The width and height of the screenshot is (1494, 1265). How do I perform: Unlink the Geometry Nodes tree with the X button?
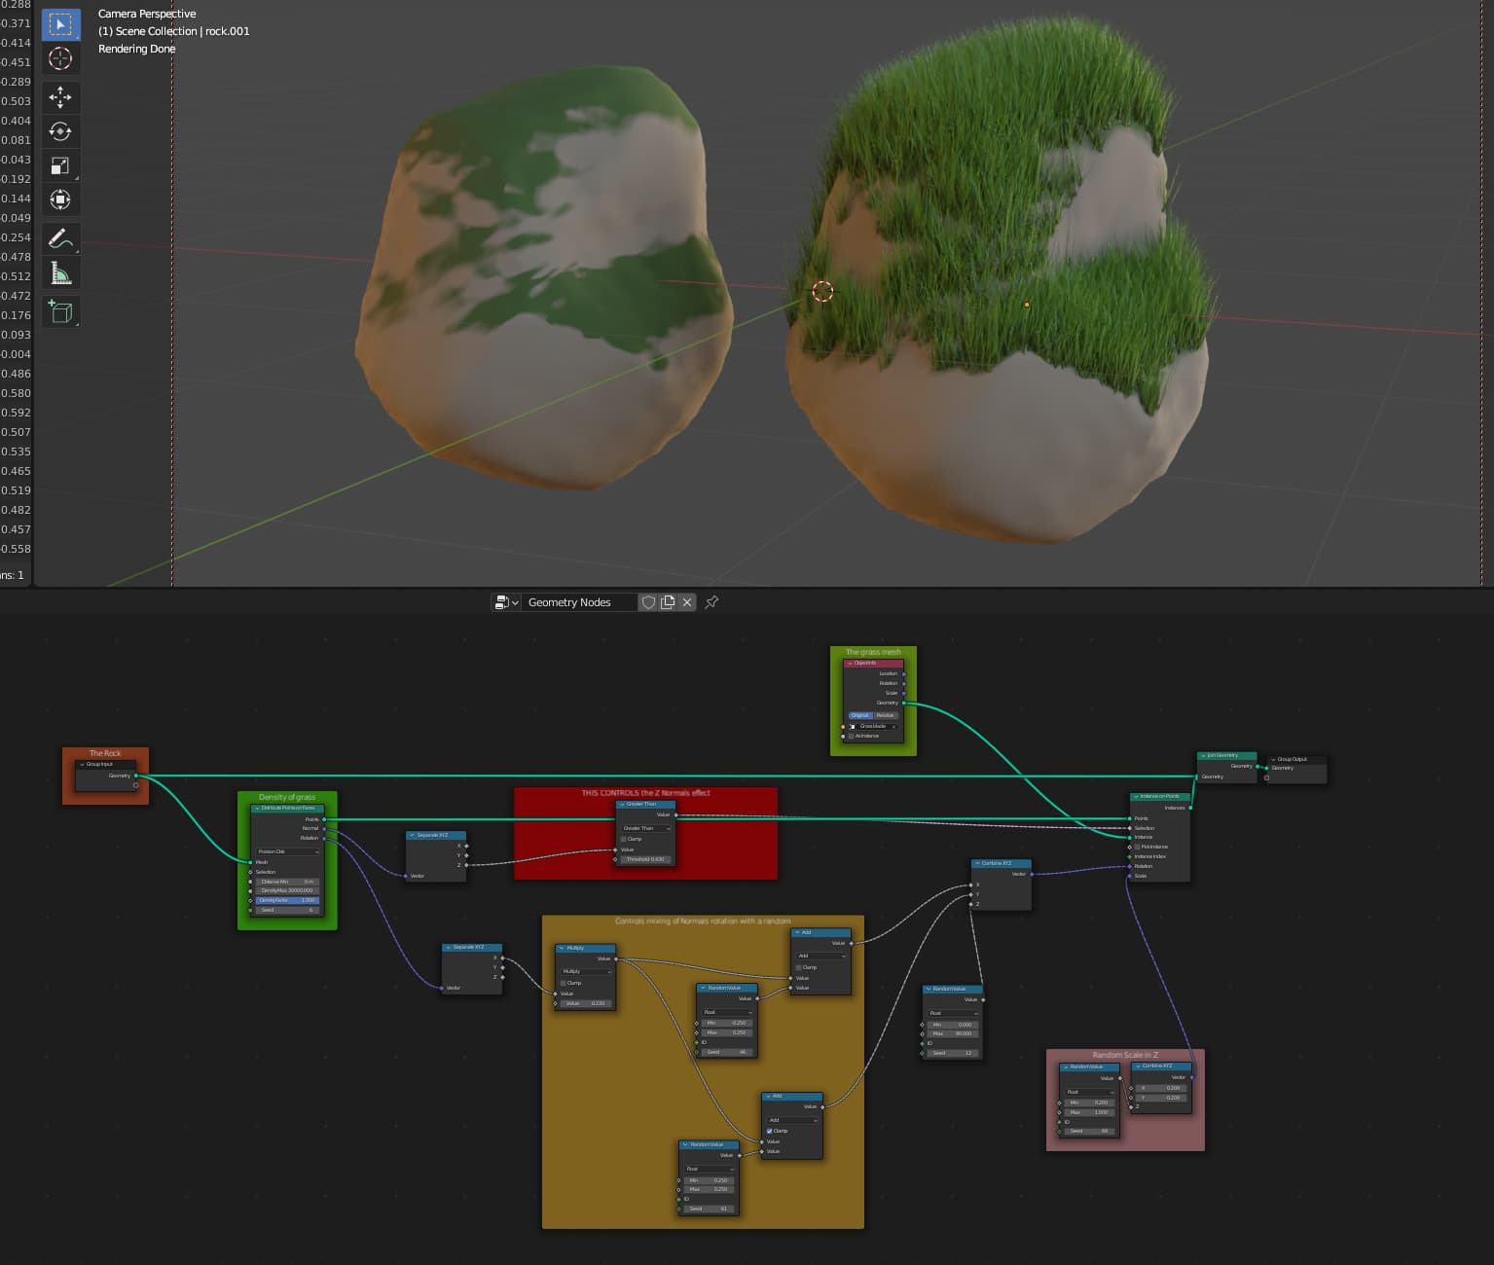[687, 601]
